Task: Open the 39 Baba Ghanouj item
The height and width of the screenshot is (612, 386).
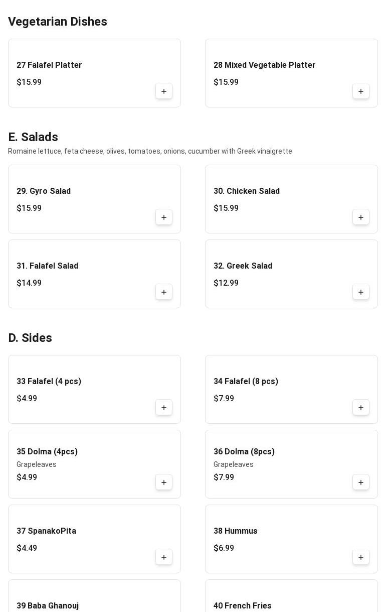Action: tap(48, 605)
